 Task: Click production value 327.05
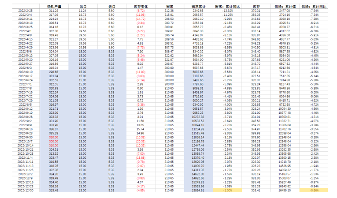tap(53, 56)
